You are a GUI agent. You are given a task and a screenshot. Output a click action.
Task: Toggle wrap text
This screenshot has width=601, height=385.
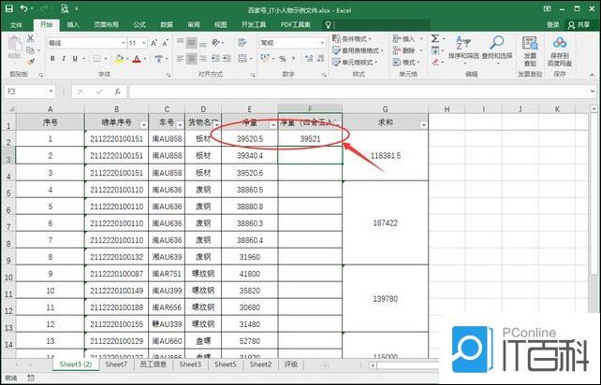point(242,42)
